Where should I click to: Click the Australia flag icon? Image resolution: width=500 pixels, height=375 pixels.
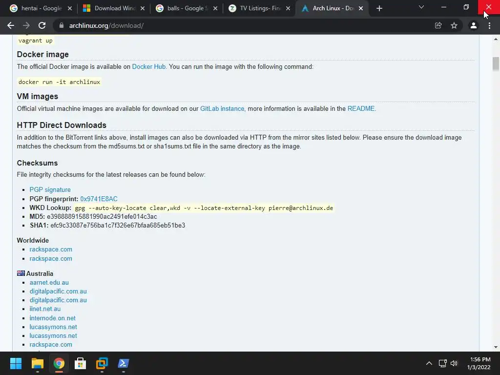(x=21, y=273)
